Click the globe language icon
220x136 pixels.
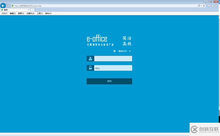point(114,51)
